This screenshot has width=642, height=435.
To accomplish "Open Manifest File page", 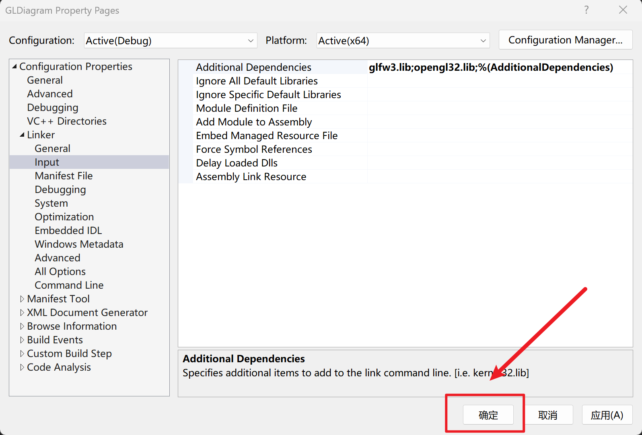I will (x=64, y=176).
